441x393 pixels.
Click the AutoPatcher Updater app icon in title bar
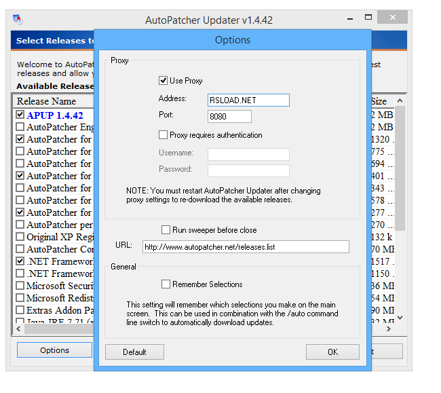[18, 20]
